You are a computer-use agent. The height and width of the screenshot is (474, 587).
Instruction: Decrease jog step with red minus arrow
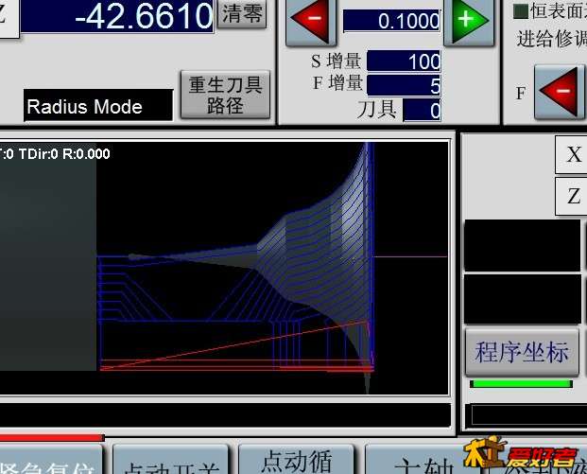click(x=311, y=22)
